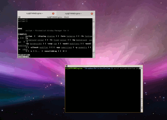
Task: Click the '-nosoliddrag' option text
Action: (50, 51)
